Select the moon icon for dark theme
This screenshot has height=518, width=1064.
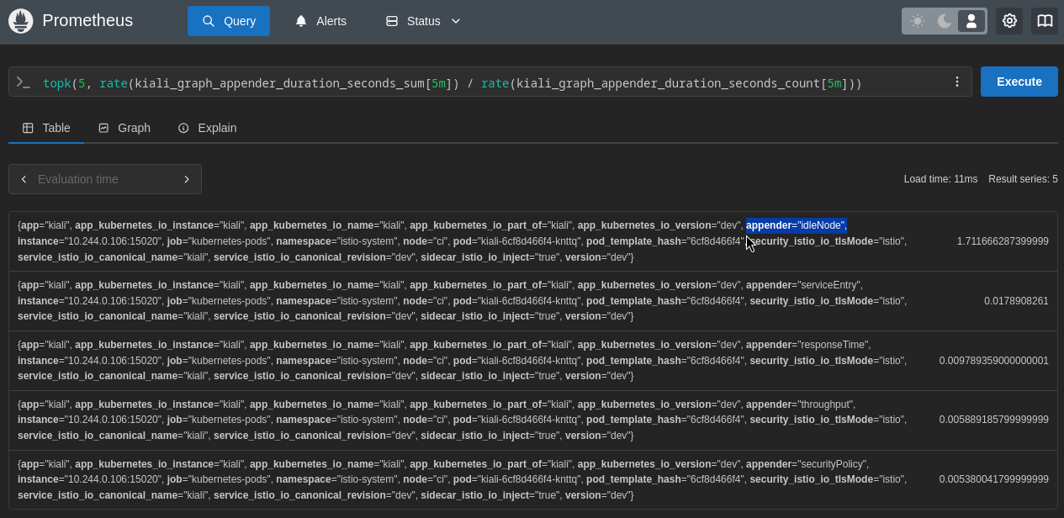coord(944,20)
